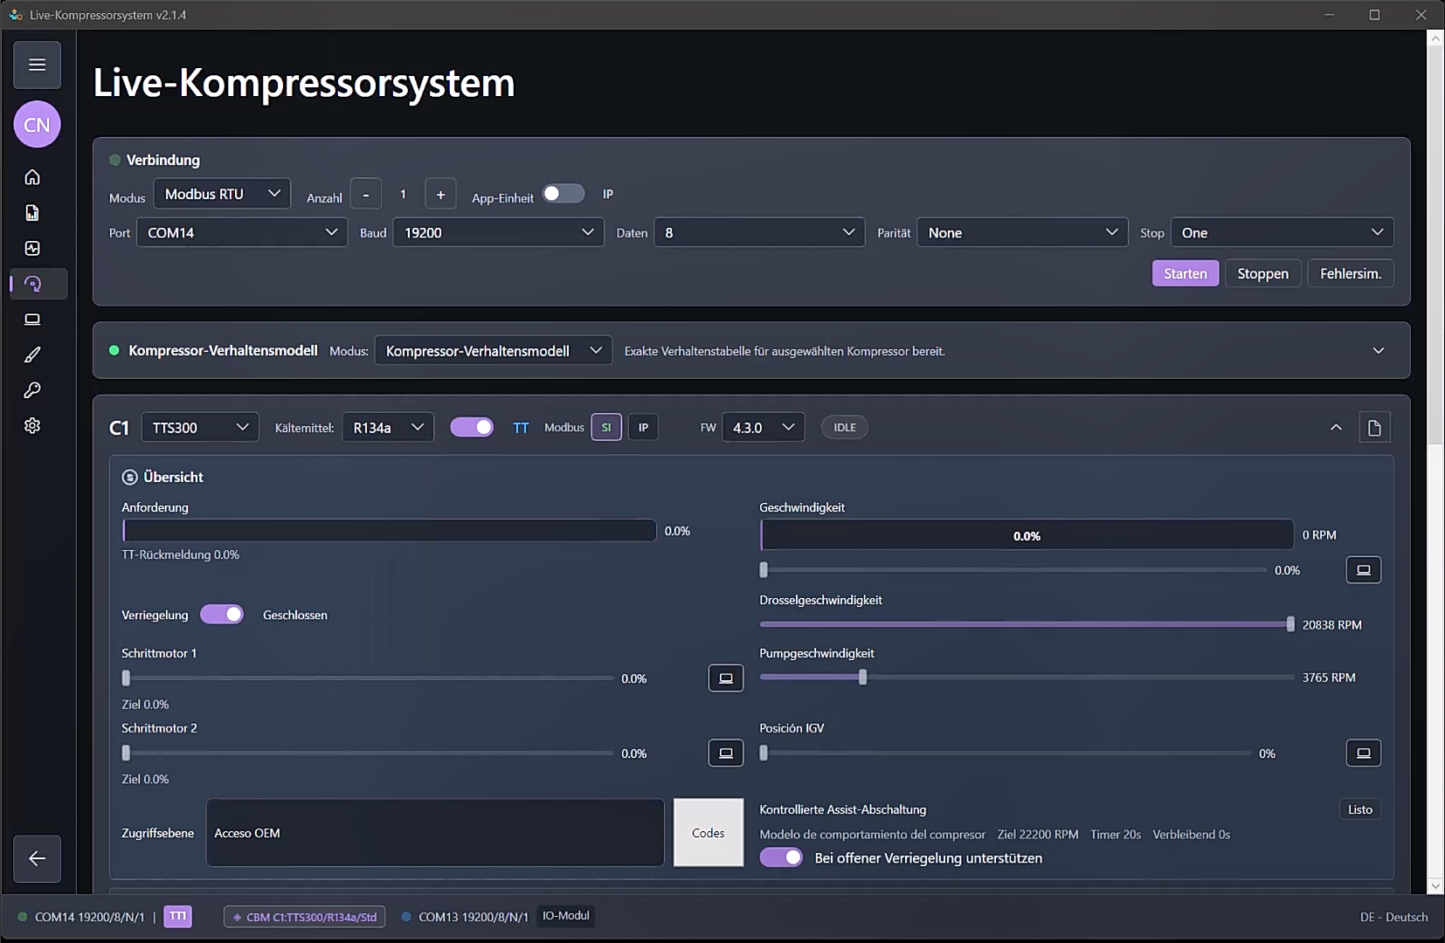Toggle the App-Einheit switch
This screenshot has width=1445, height=943.
(x=563, y=193)
